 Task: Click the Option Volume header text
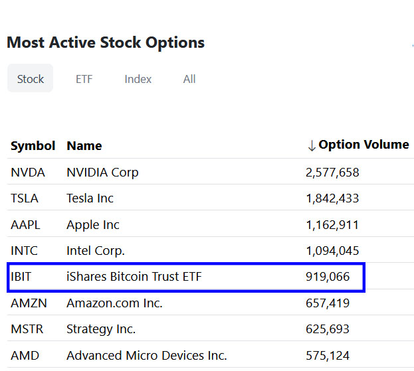(363, 145)
